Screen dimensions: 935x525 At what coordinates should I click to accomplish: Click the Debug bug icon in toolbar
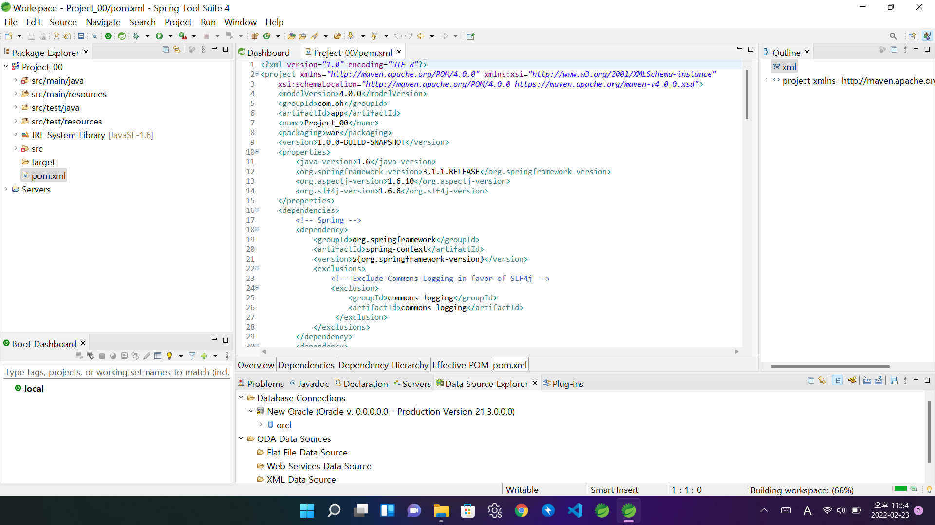(x=136, y=36)
